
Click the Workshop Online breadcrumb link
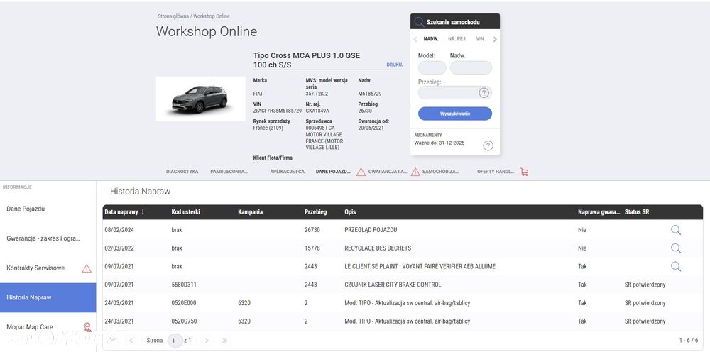212,16
